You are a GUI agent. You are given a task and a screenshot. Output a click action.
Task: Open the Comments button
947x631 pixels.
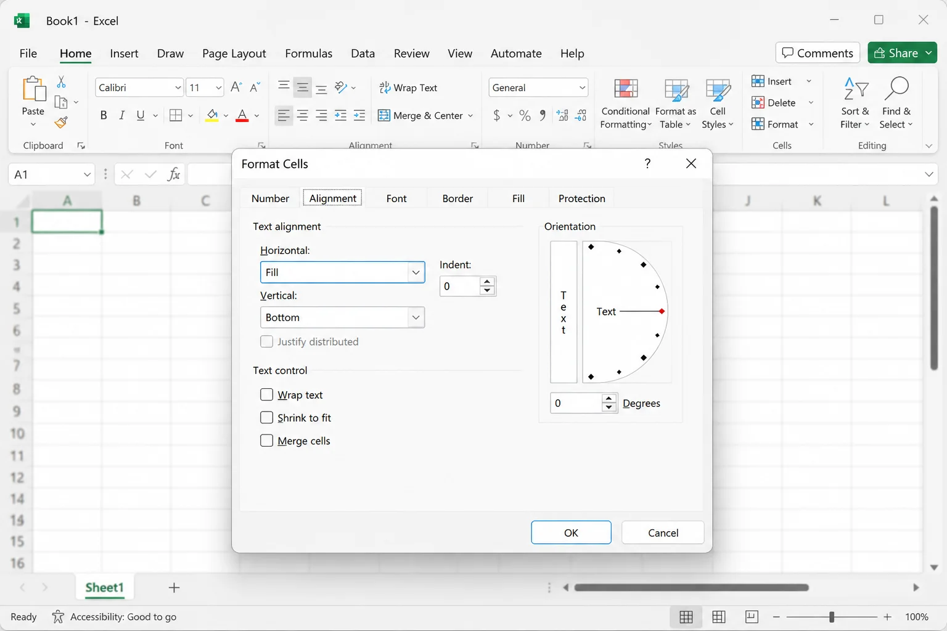tap(818, 53)
